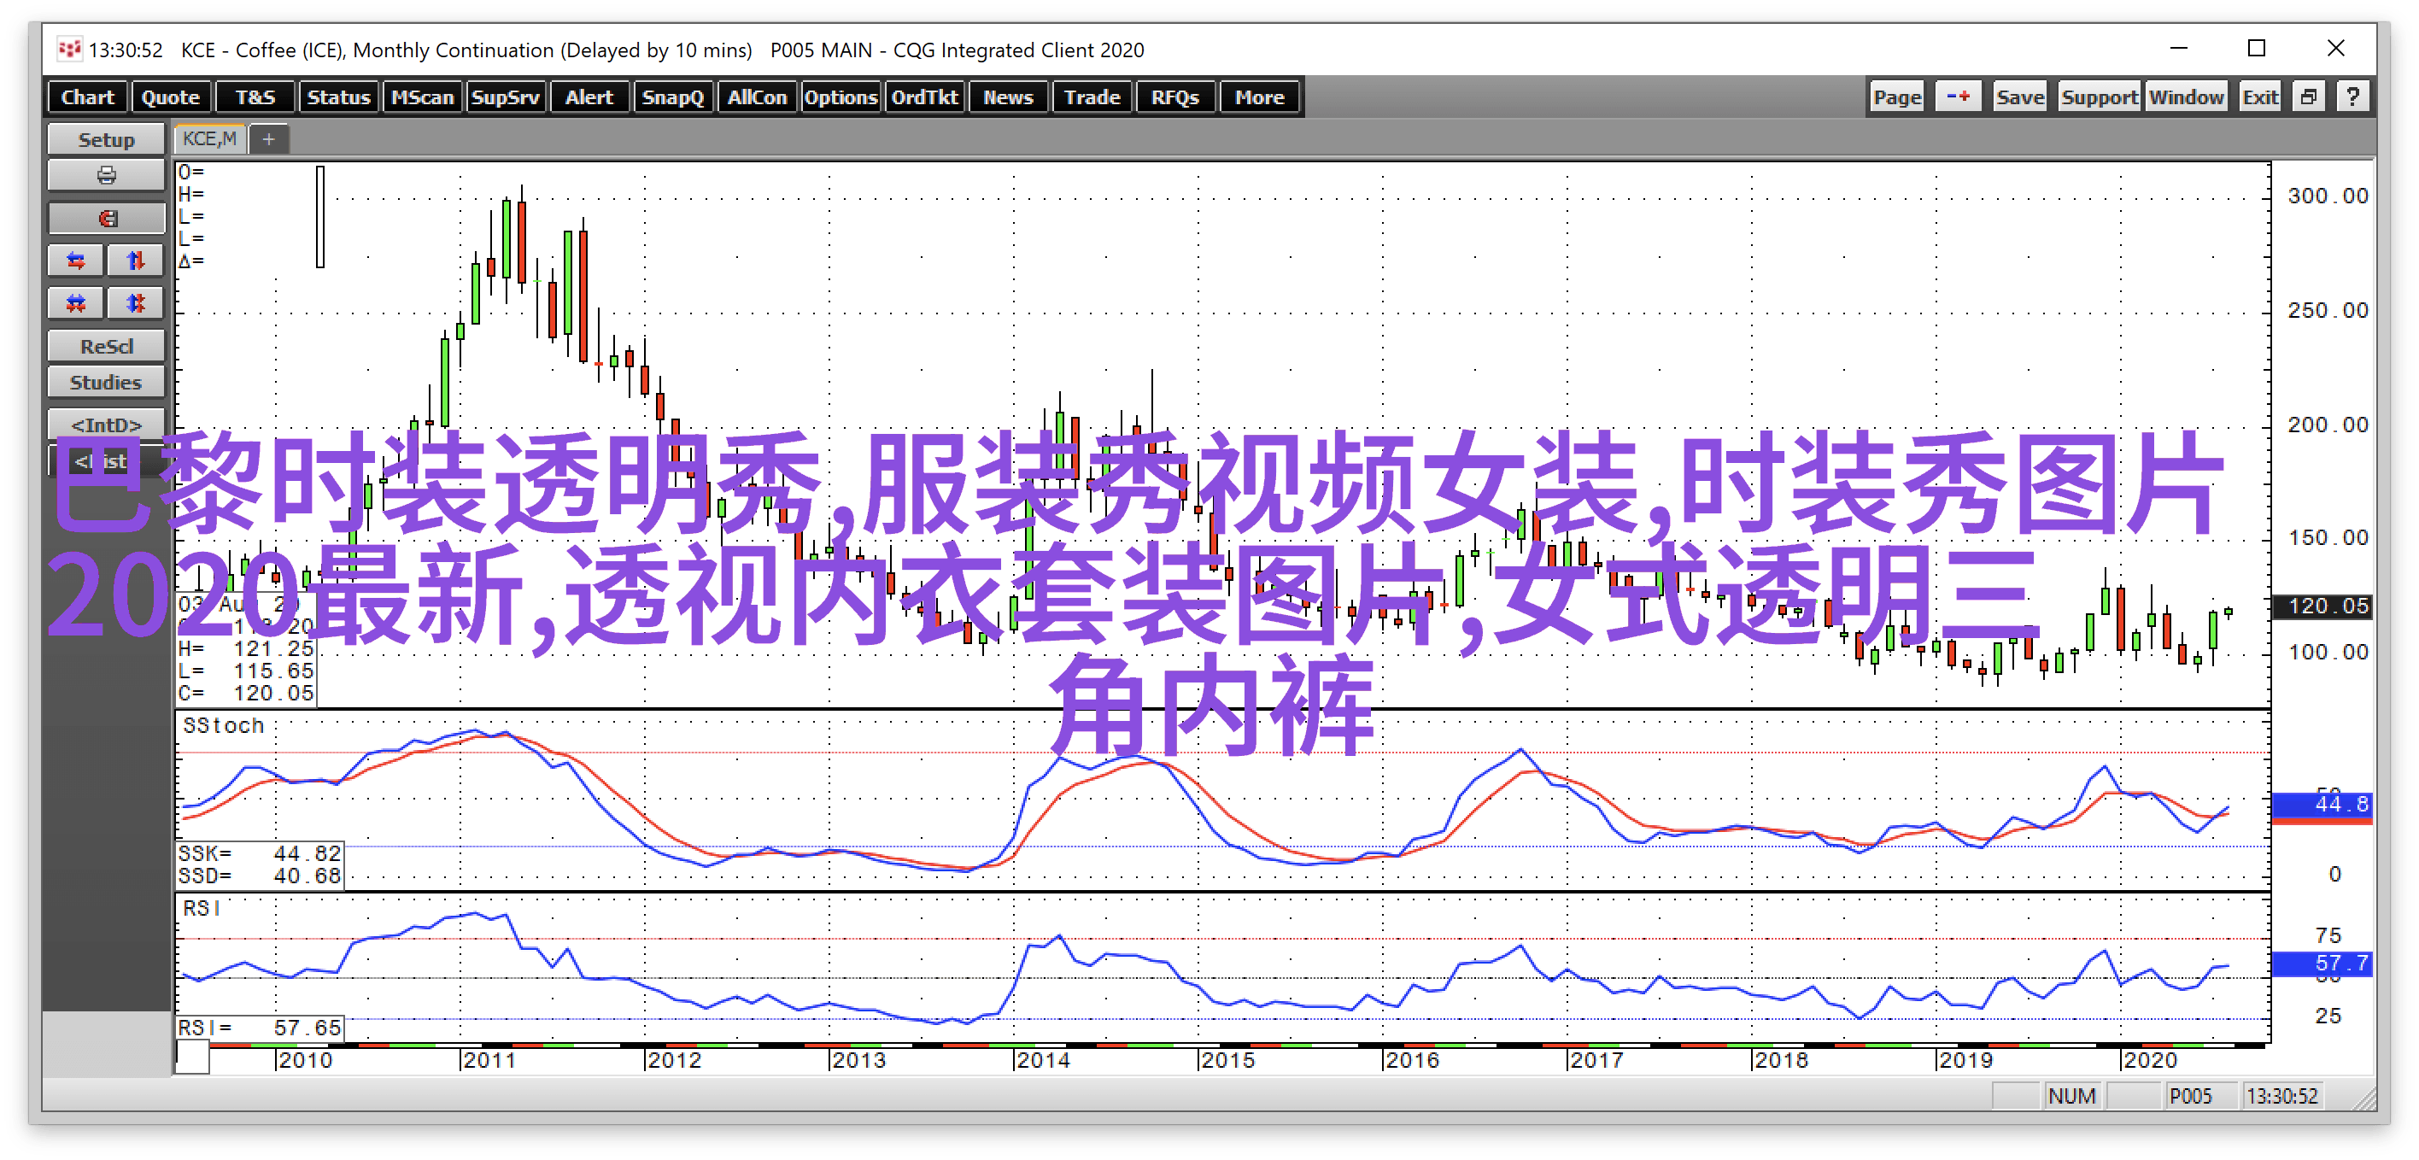Click the Trade toolbar button
The width and height of the screenshot is (2419, 1160).
pyautogui.click(x=1091, y=97)
